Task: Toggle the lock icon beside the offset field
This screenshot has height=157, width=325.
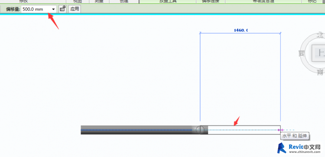Action: [62, 9]
